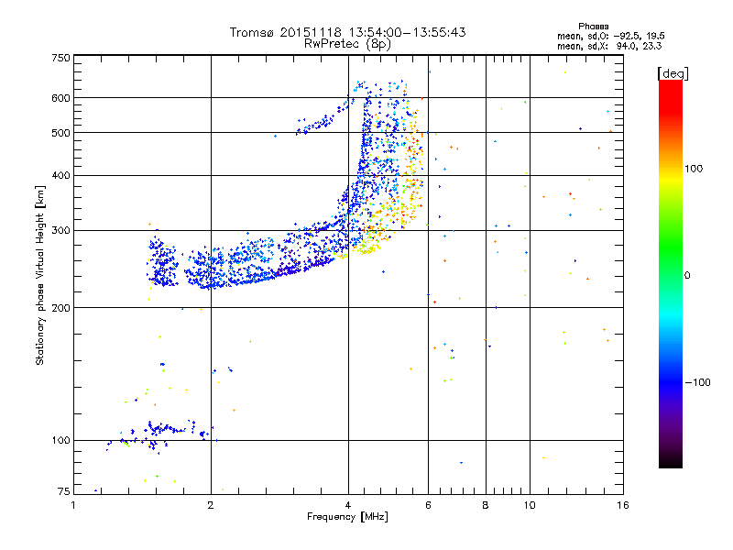Viewport: 733px width, 550px height.
Task: Click the y-axis label '400'
Action: (60, 175)
